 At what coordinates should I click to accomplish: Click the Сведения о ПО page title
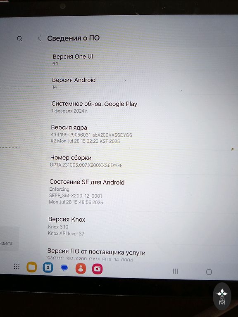[73, 38]
